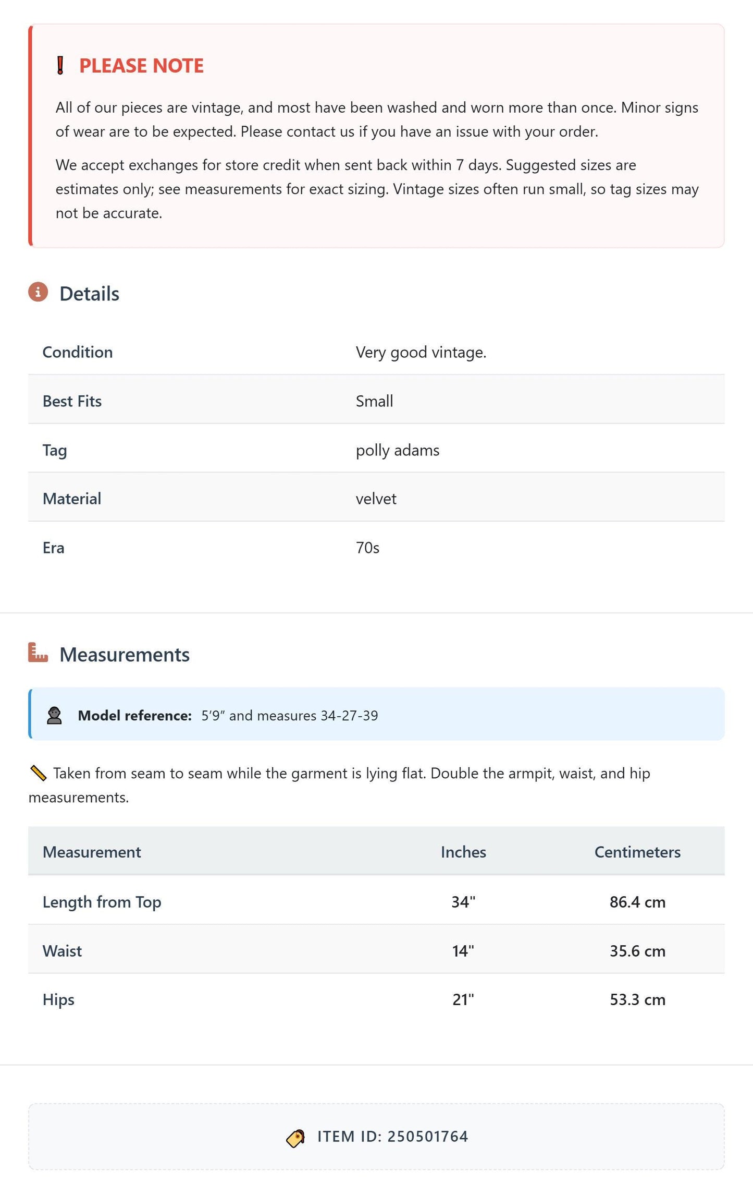Click the Measurements ruler icon

coord(38,653)
